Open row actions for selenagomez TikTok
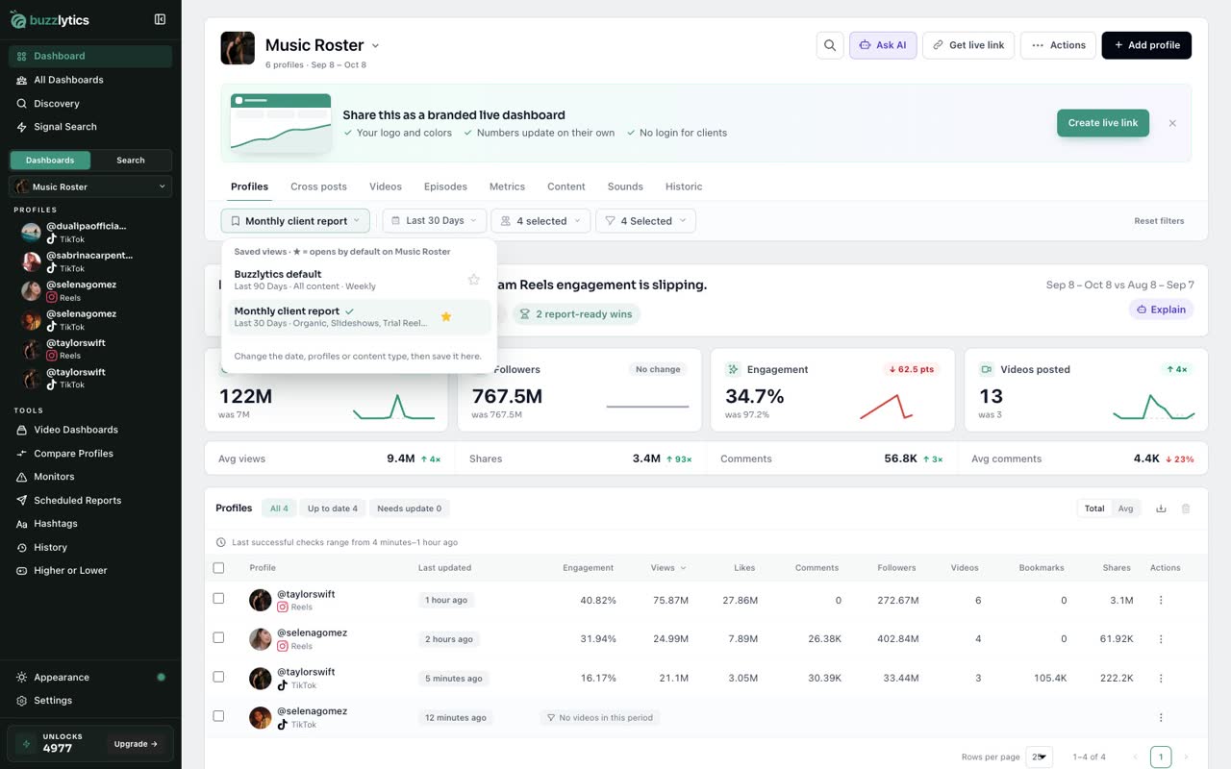The width and height of the screenshot is (1231, 769). tap(1161, 717)
